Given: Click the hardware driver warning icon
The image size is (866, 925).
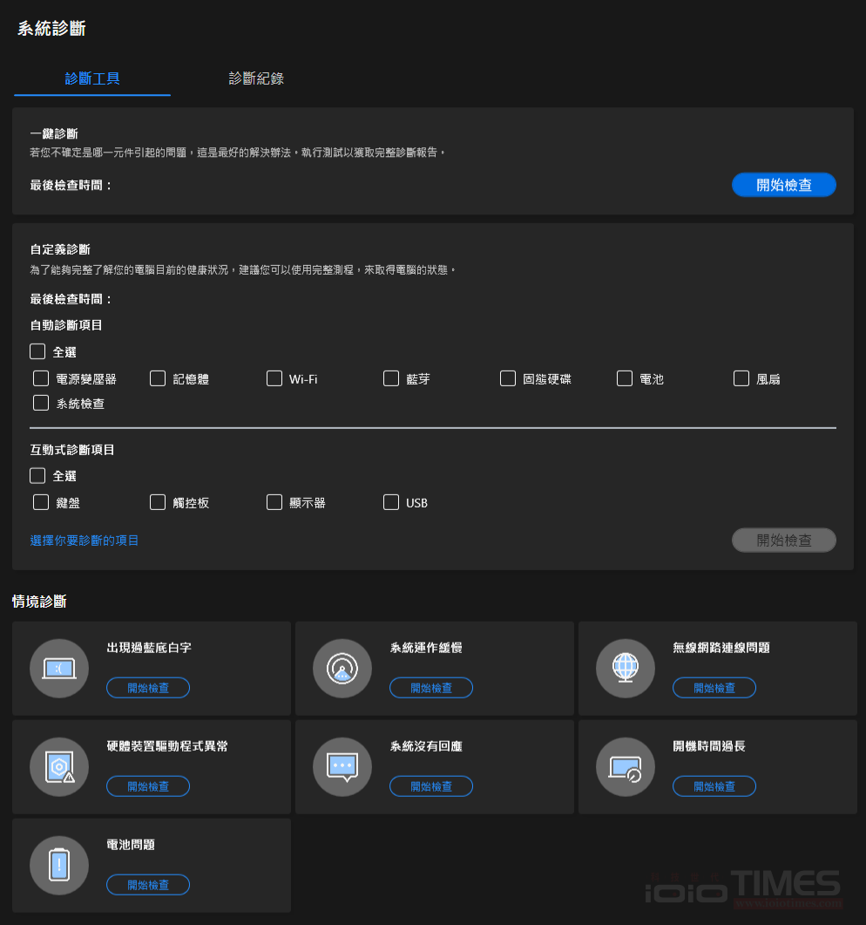Looking at the screenshot, I should 59,767.
